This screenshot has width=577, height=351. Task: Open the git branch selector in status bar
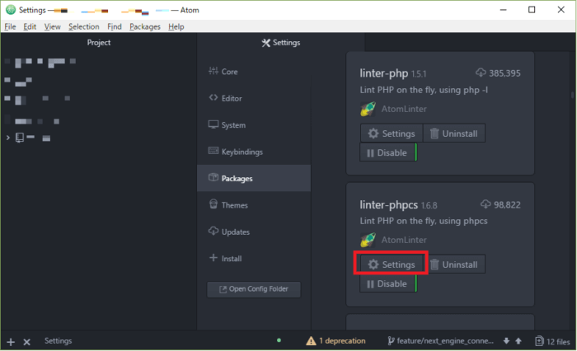coord(440,341)
